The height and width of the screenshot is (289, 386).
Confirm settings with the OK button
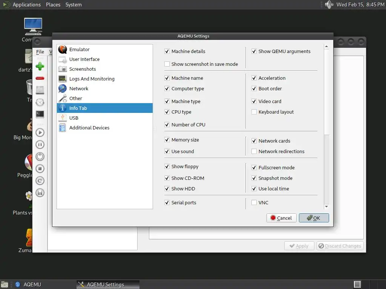pyautogui.click(x=314, y=218)
